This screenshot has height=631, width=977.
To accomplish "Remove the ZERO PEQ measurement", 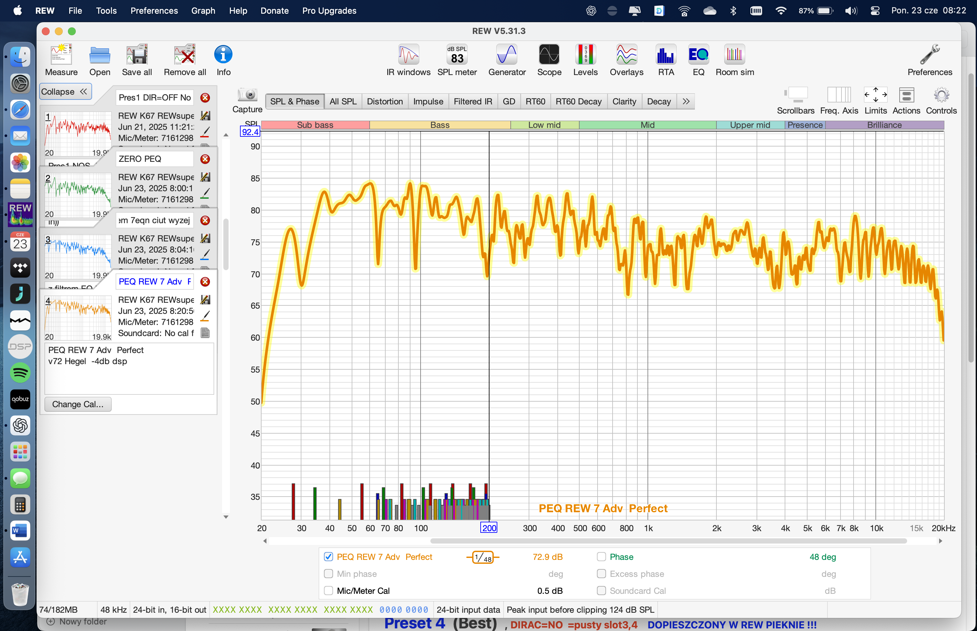I will point(205,159).
